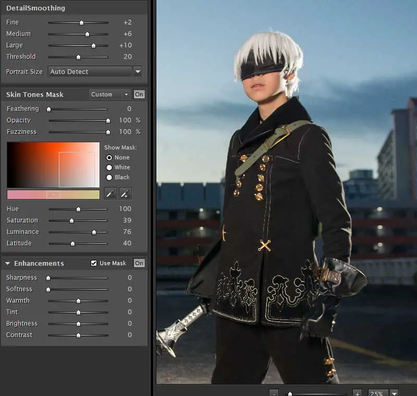Click the Threshold value field 20
Image resolution: width=417 pixels, height=396 pixels.
128,57
